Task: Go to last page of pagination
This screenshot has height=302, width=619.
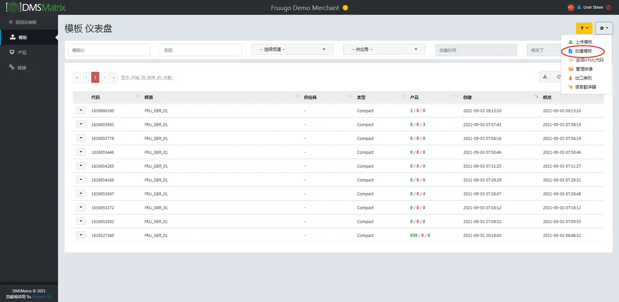Action: tap(114, 77)
